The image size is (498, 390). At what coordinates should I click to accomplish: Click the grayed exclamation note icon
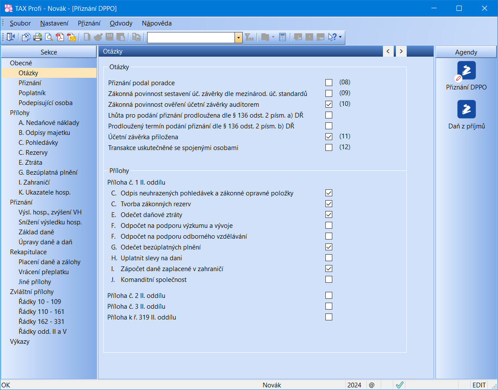coord(309,37)
